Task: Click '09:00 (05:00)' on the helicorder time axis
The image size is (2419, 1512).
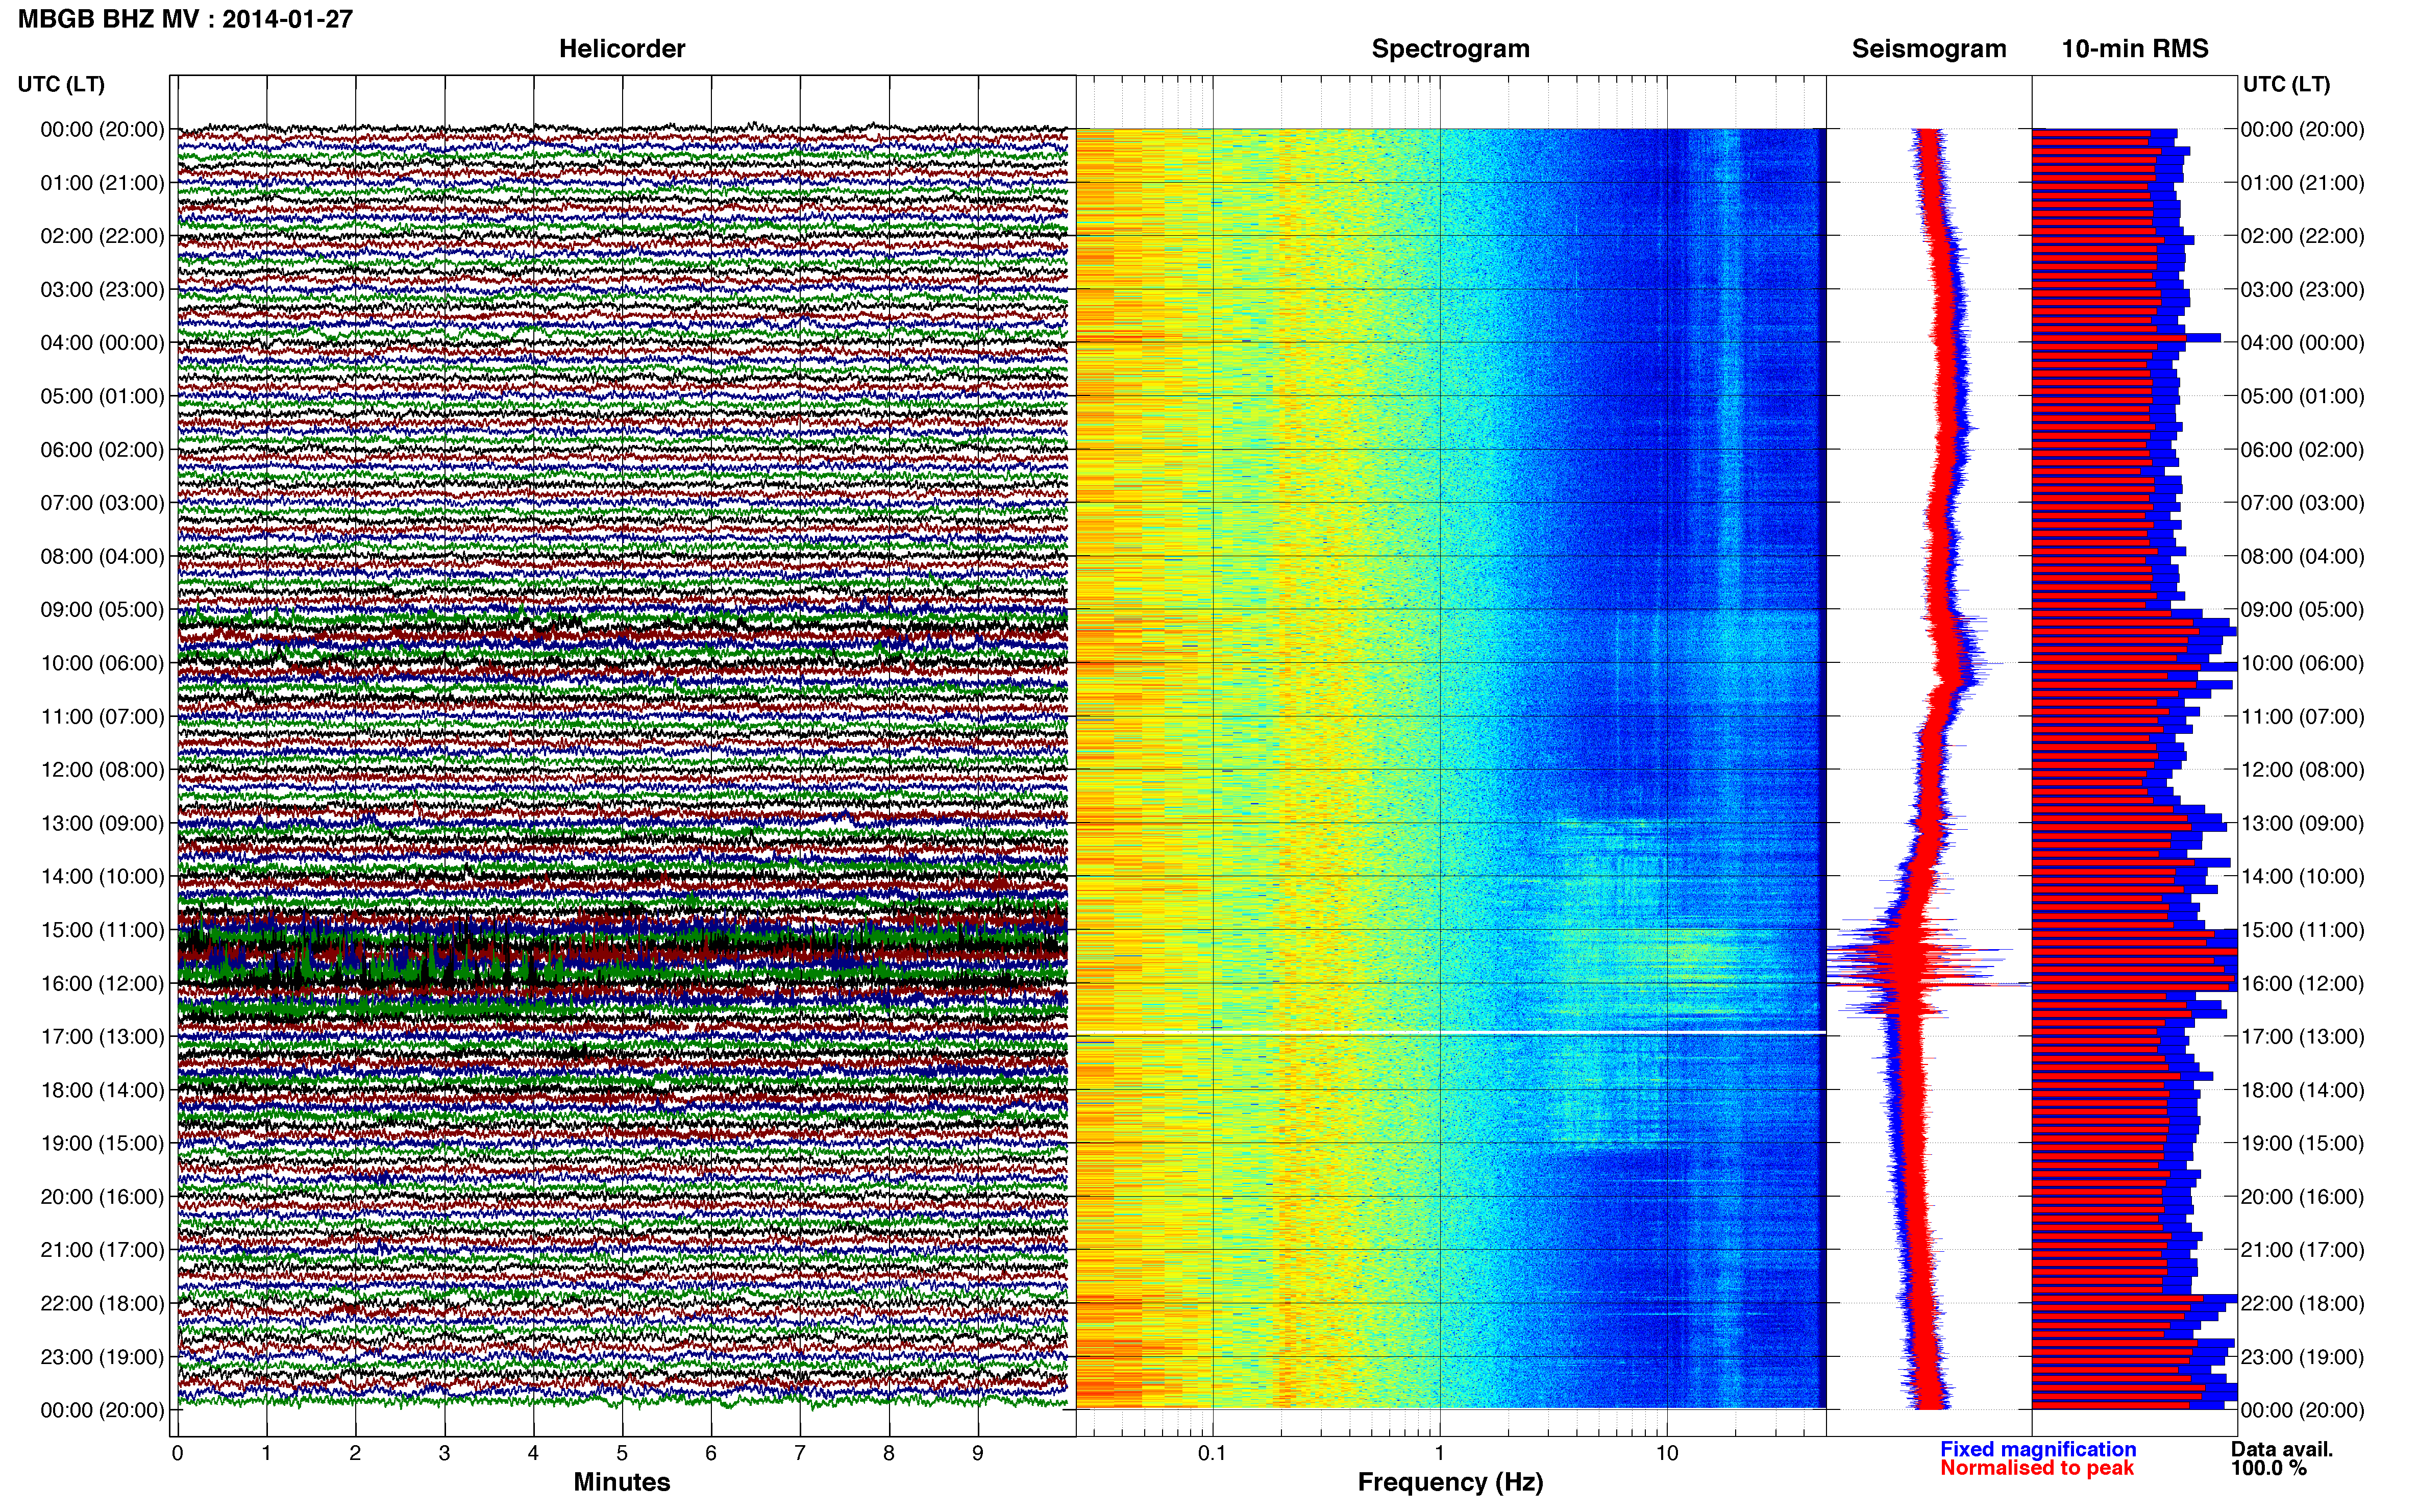Action: tap(102, 610)
